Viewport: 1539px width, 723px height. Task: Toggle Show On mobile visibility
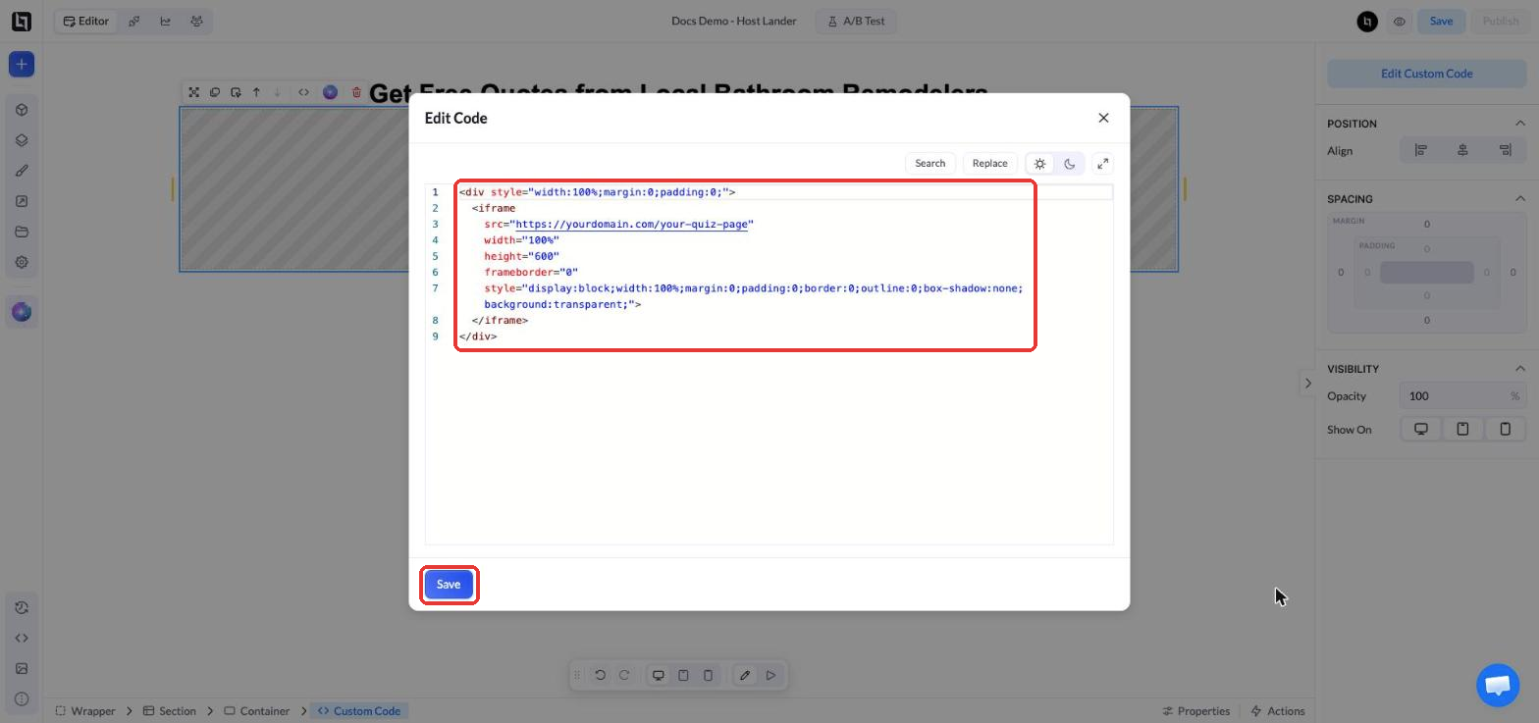(1505, 429)
